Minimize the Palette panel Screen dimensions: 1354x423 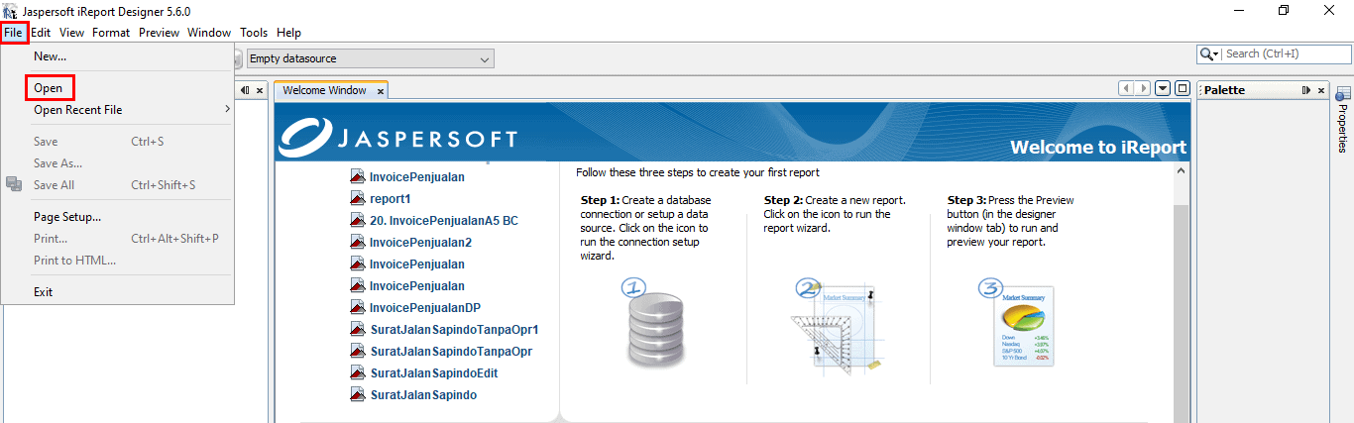[x=1306, y=90]
